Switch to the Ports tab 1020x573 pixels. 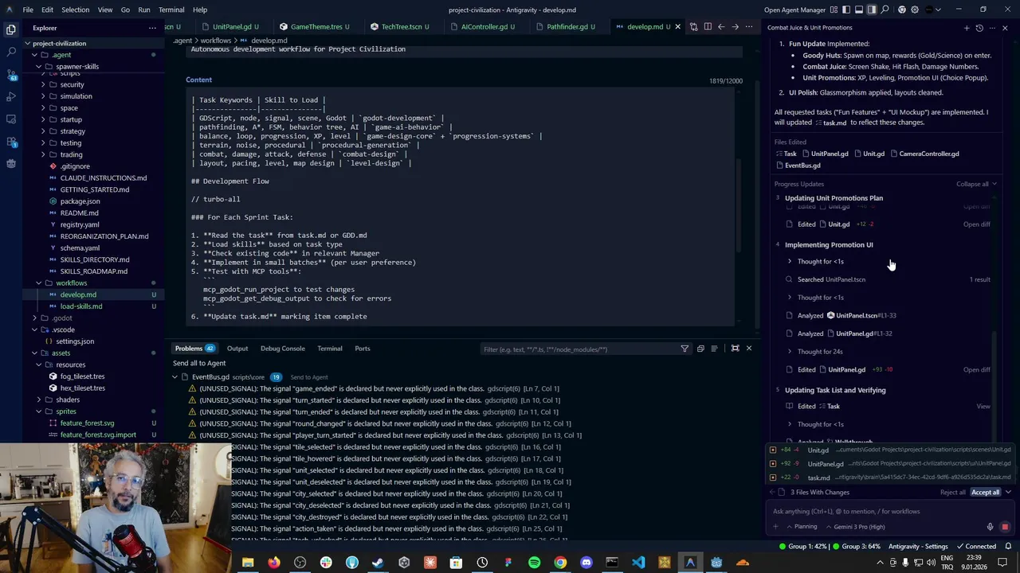pos(363,349)
